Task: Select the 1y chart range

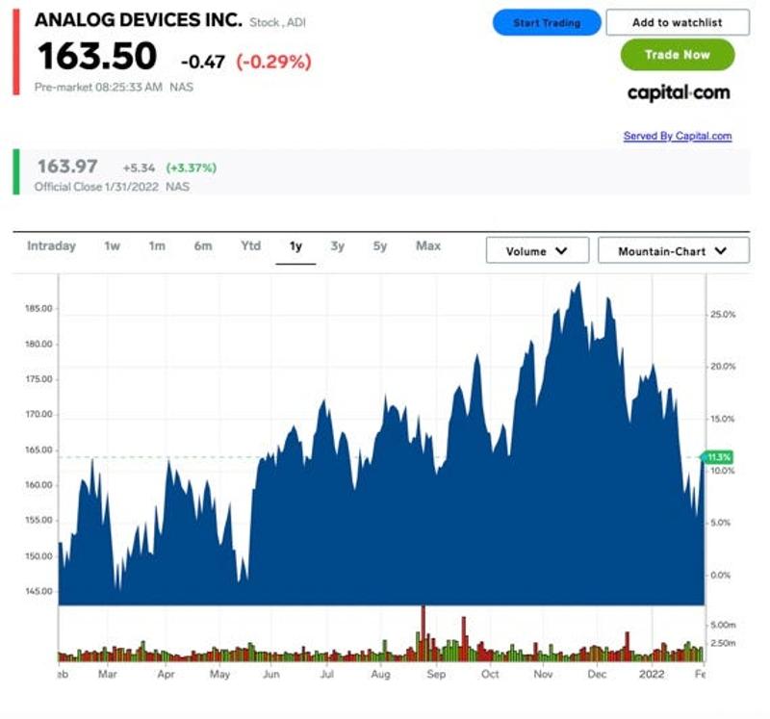Action: click(295, 246)
